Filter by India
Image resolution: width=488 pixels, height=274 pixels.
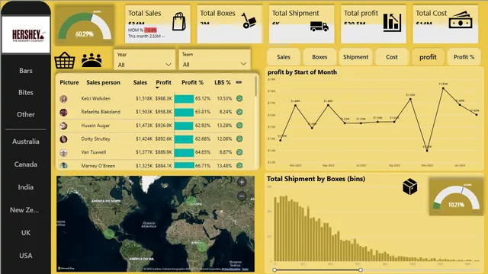pos(26,187)
